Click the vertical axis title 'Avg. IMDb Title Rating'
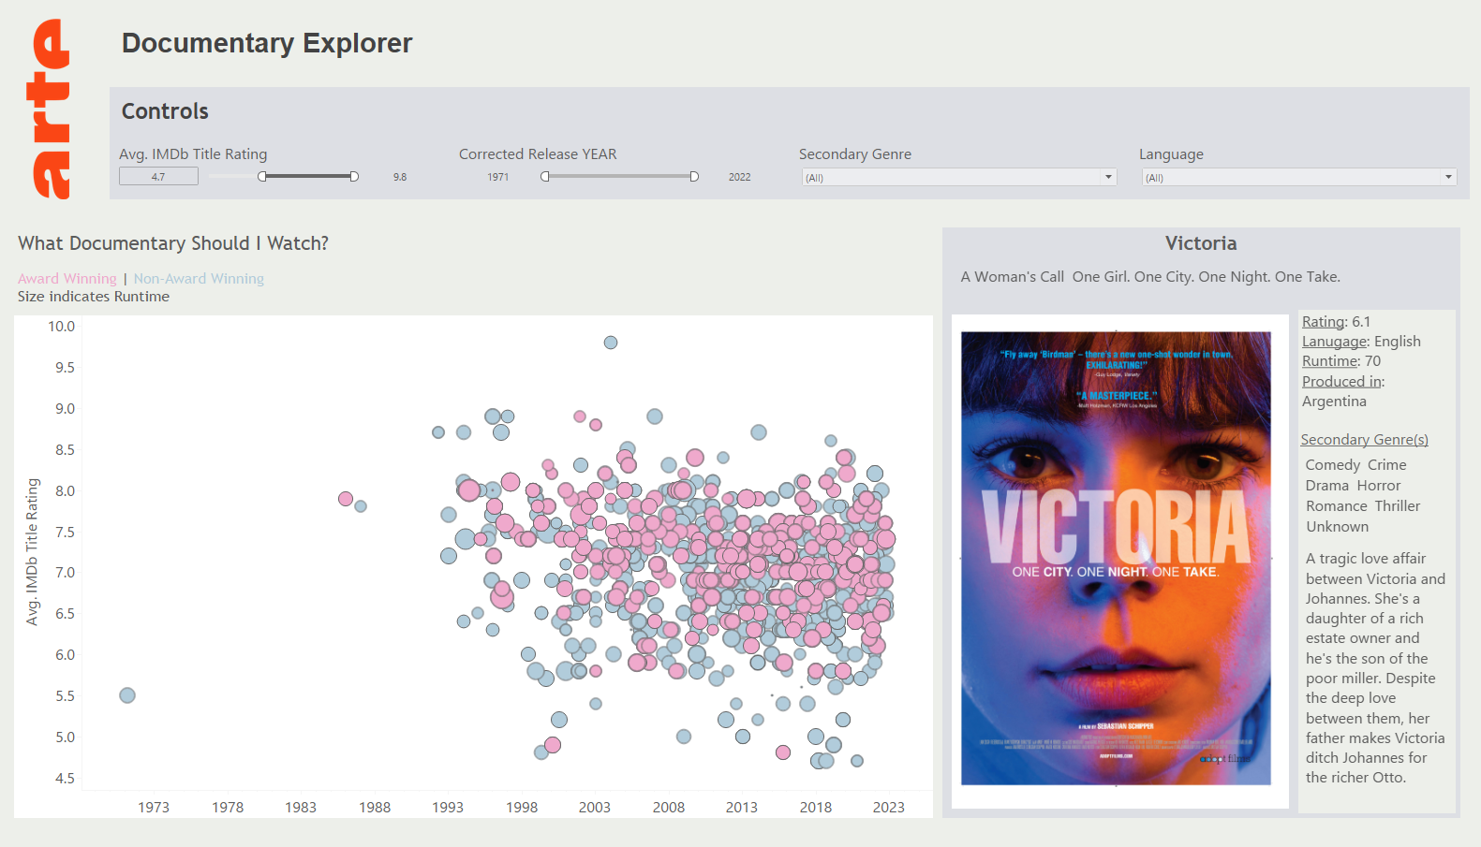 (x=33, y=552)
